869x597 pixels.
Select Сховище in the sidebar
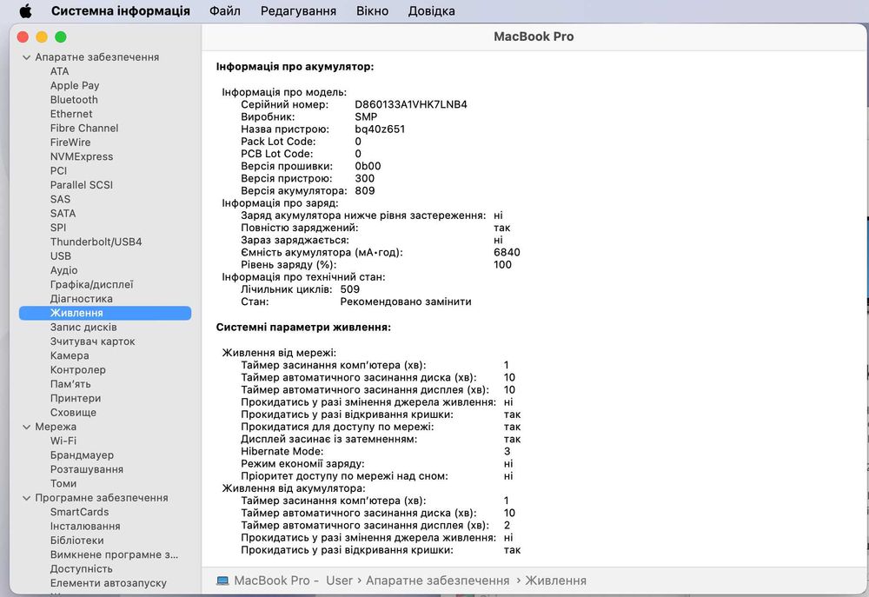[x=73, y=413]
